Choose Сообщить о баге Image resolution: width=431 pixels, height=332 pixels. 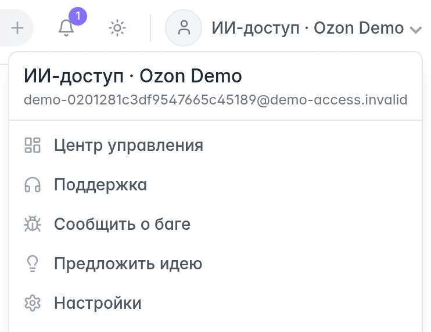tap(215, 224)
